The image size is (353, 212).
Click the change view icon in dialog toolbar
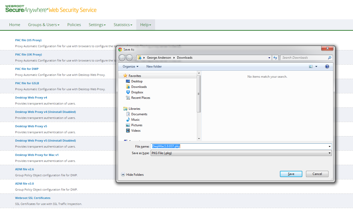point(311,66)
